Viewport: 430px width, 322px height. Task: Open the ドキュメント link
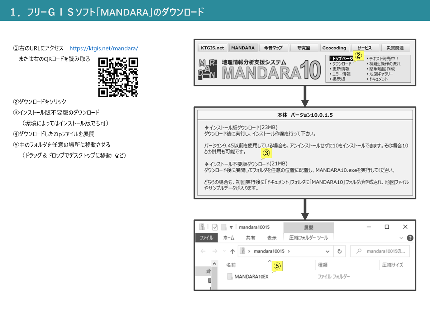pos(378,79)
